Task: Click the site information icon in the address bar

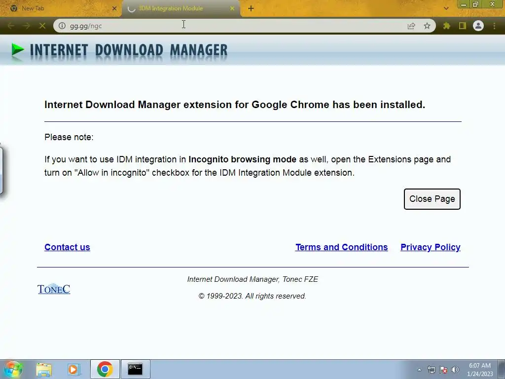Action: 62,26
